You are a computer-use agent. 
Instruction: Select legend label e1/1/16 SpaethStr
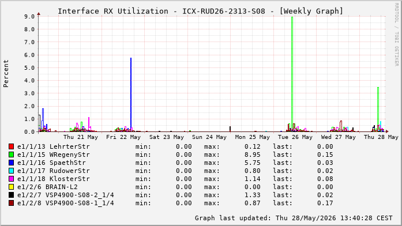point(51,163)
